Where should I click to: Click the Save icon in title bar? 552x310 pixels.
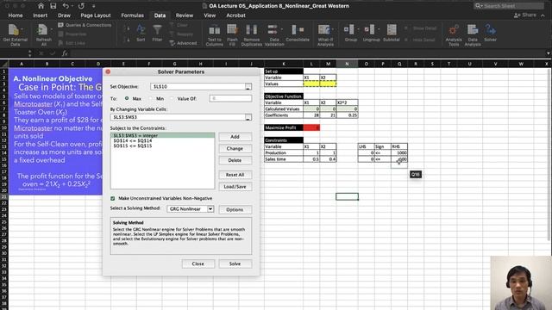click(53, 6)
